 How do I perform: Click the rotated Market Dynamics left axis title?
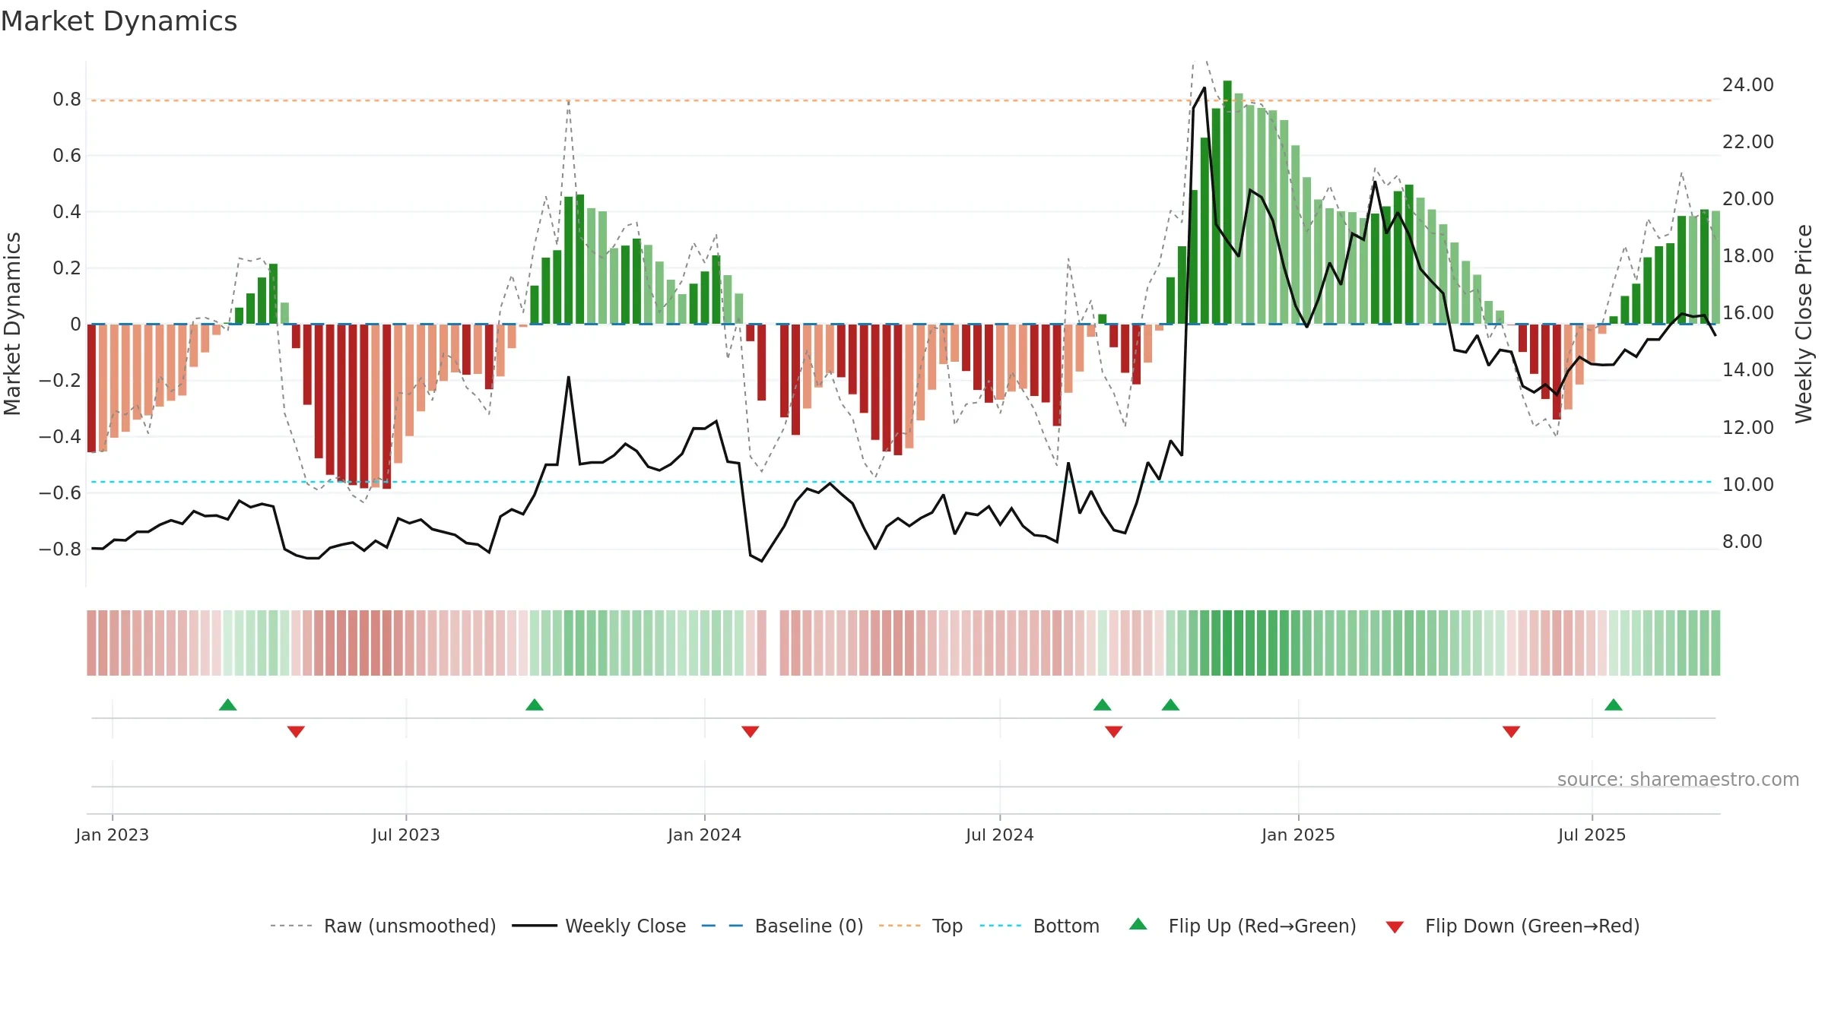point(13,324)
